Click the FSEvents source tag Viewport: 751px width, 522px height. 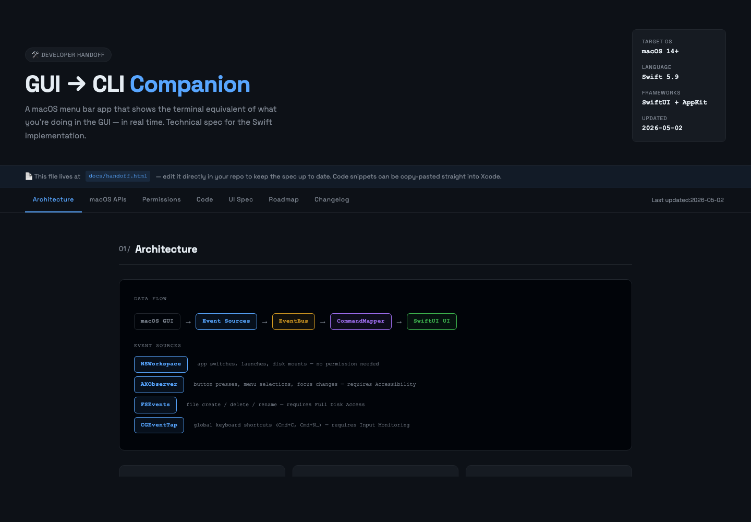155,405
